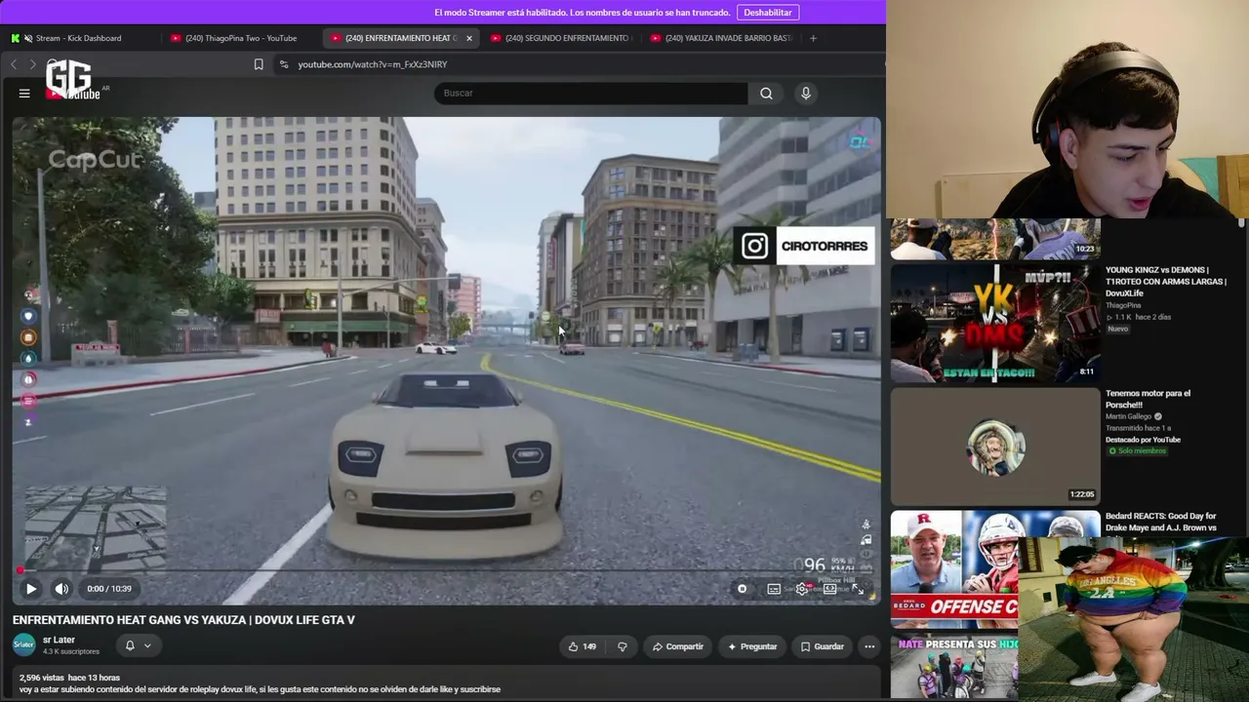
Task: Switch video to theater mode
Action: coord(829,589)
